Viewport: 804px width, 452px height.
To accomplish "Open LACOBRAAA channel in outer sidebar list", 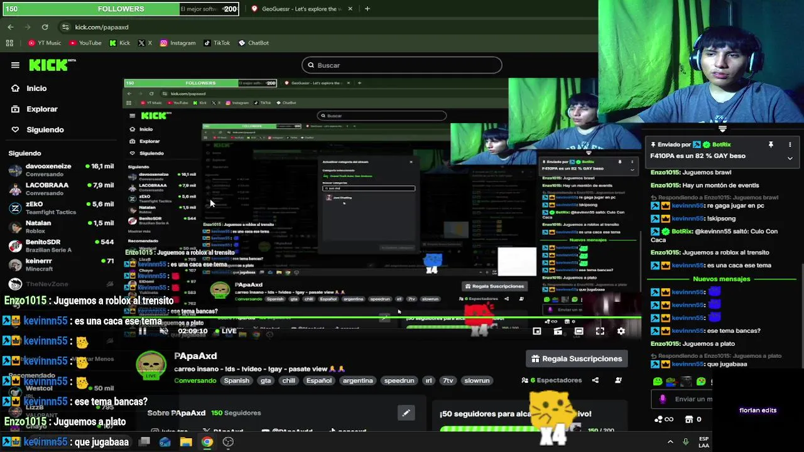I will 61,189.
